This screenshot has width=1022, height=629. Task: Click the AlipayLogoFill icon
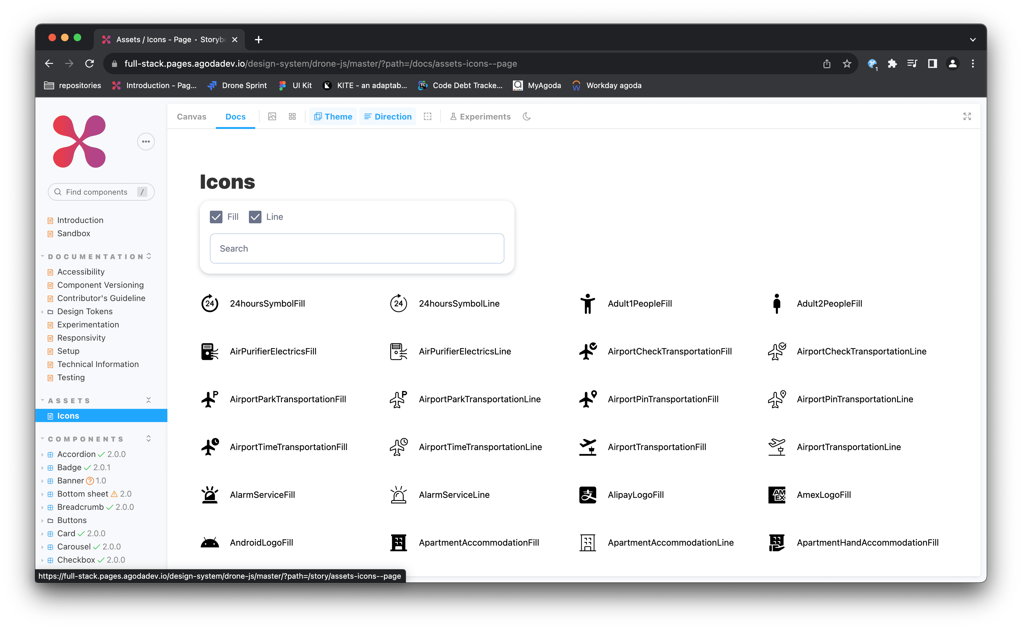coord(587,495)
